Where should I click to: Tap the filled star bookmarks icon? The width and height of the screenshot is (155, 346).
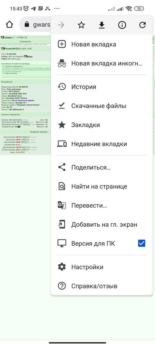pos(62,125)
